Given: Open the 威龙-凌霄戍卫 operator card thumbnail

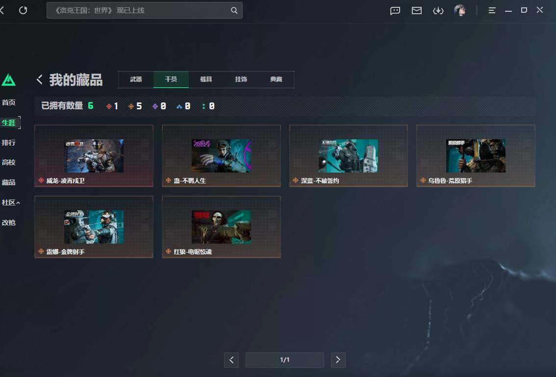Looking at the screenshot, I should click(94, 156).
